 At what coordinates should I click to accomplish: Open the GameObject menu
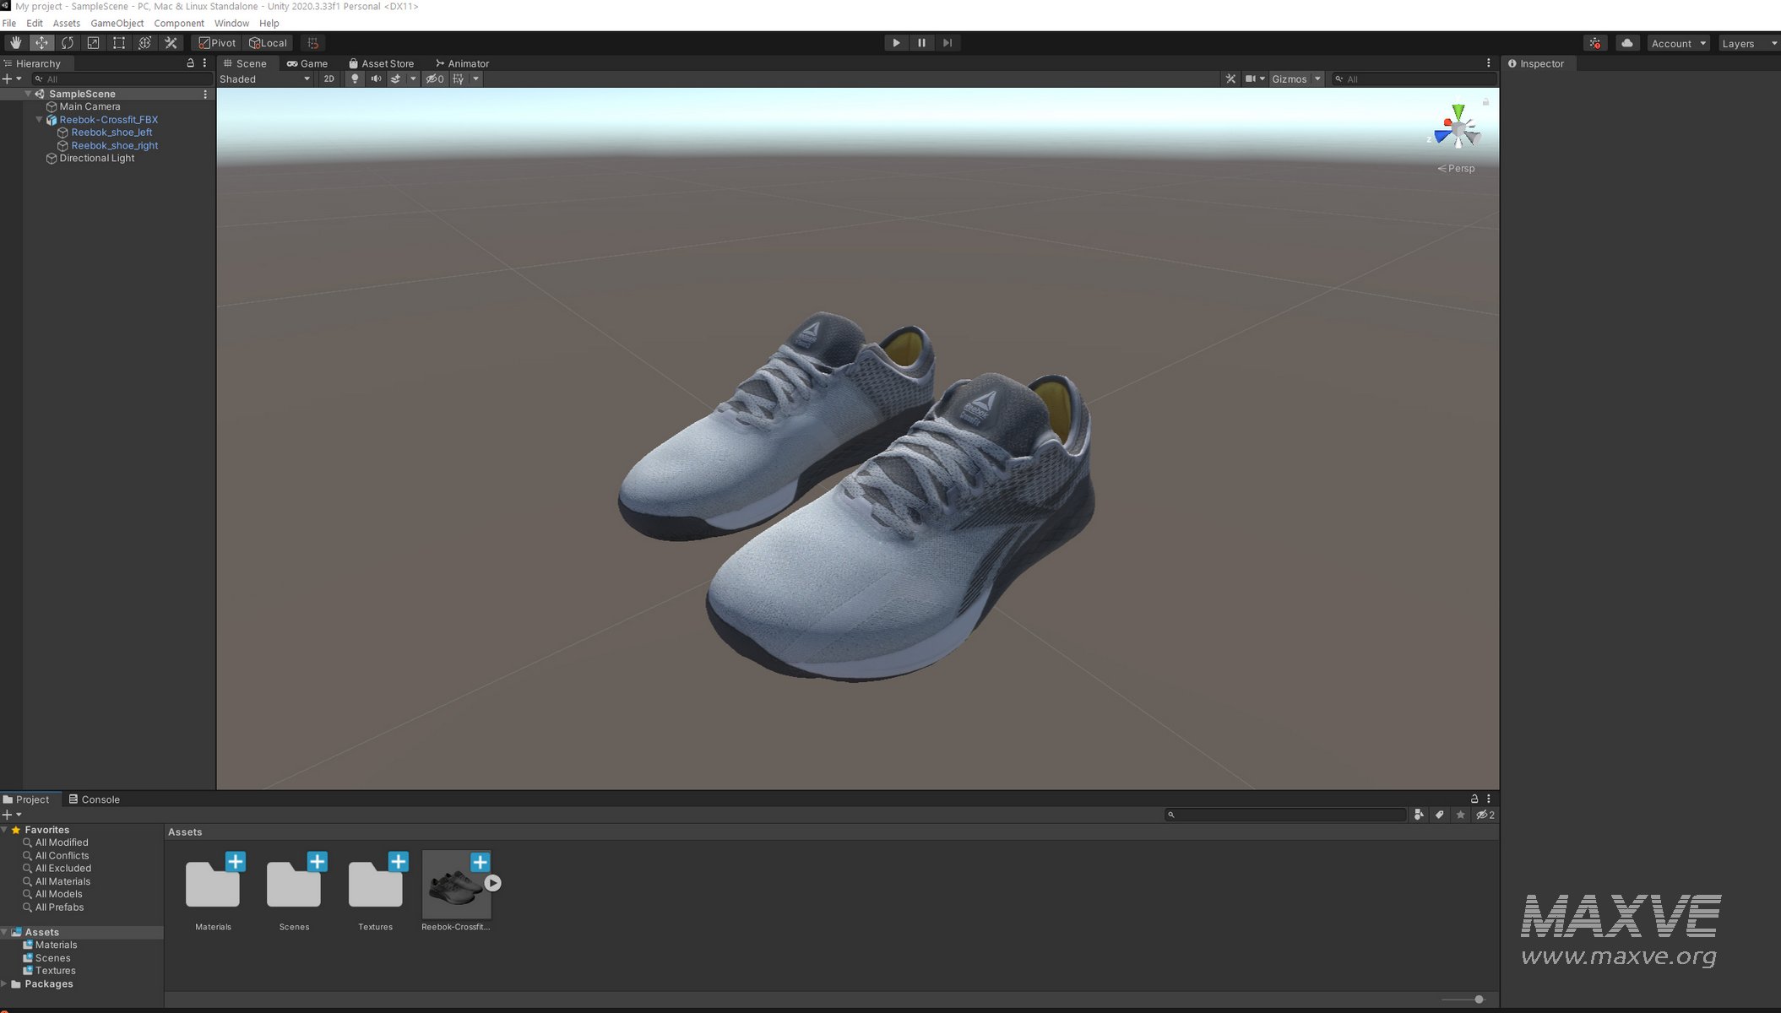[x=117, y=23]
